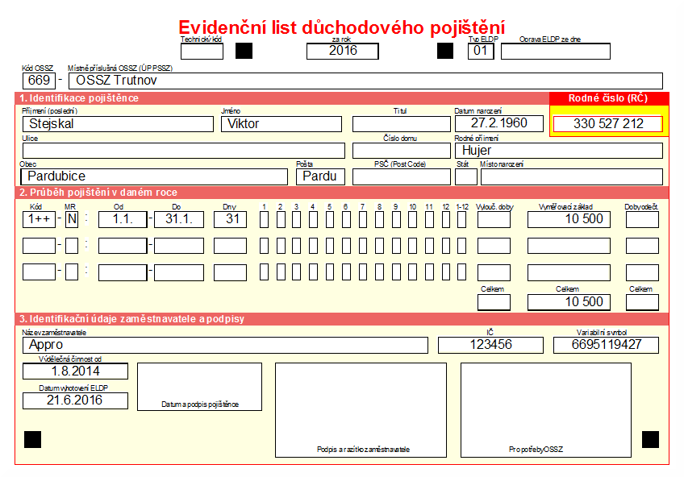This screenshot has height=477, width=684.
Task: Focus the Místo narození field
Action: 571,176
